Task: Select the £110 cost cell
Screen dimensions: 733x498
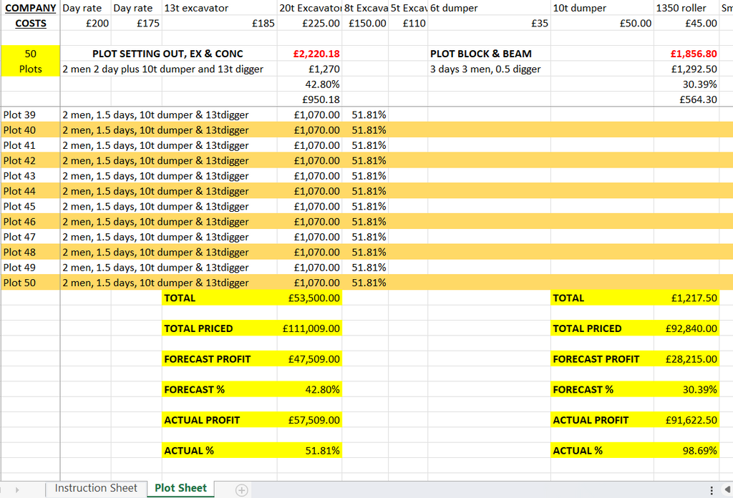Action: pyautogui.click(x=408, y=24)
